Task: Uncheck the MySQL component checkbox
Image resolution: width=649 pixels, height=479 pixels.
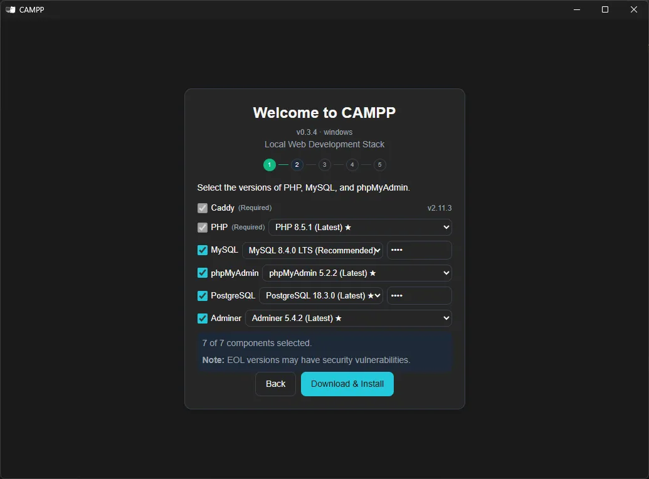Action: [x=203, y=250]
